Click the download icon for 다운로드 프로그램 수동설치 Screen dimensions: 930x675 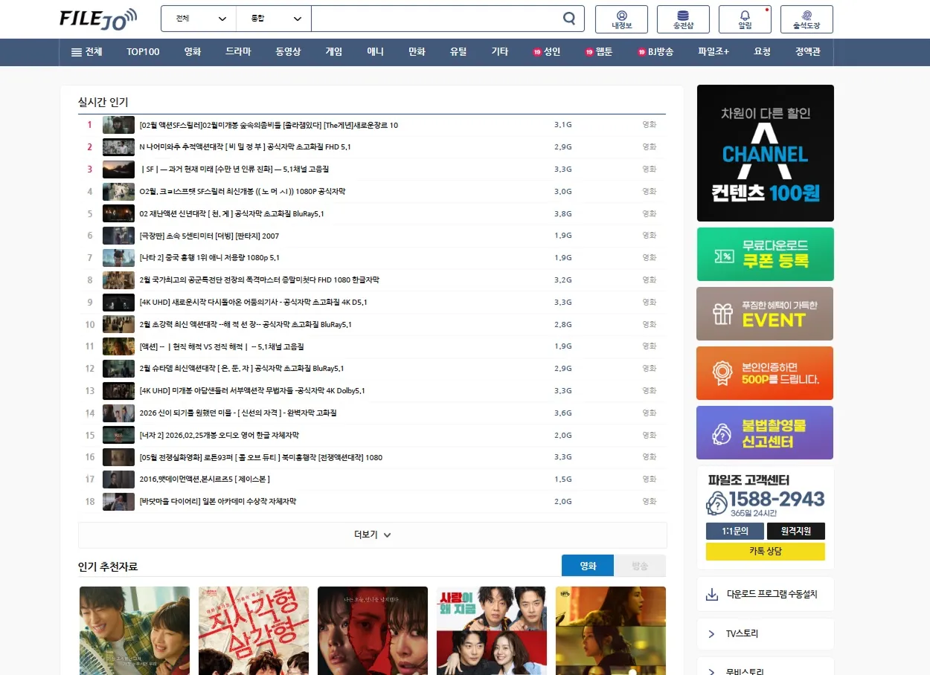pyautogui.click(x=712, y=594)
